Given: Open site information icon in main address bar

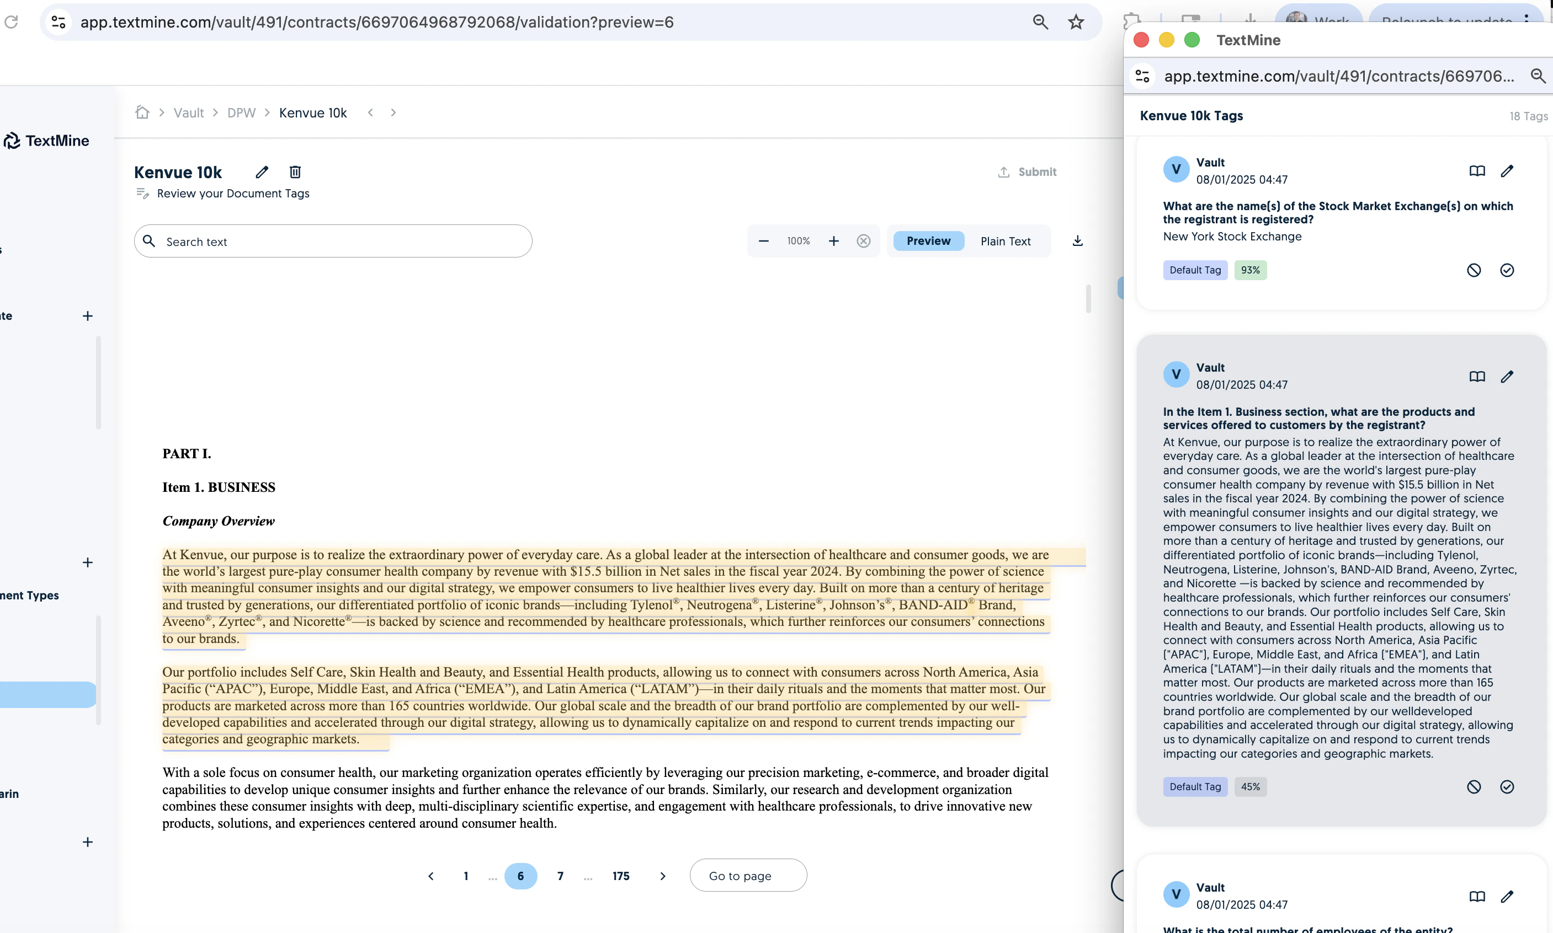Looking at the screenshot, I should pos(58,22).
